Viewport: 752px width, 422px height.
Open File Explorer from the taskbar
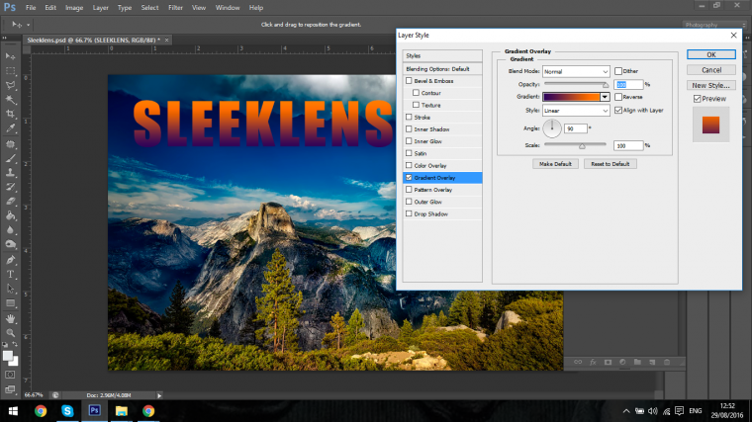(122, 411)
